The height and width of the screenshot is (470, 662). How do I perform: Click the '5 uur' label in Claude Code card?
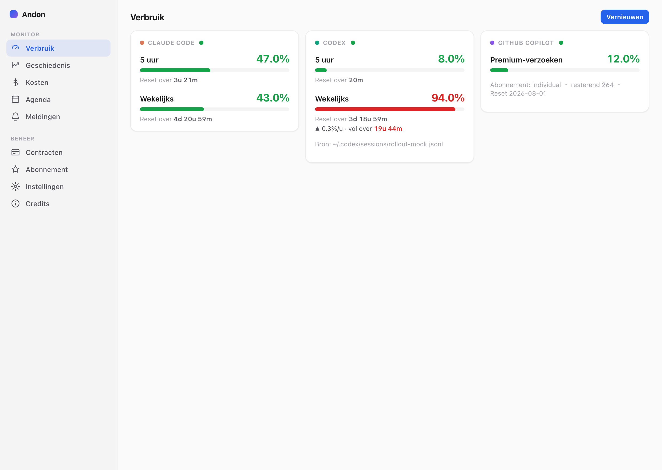(x=149, y=60)
